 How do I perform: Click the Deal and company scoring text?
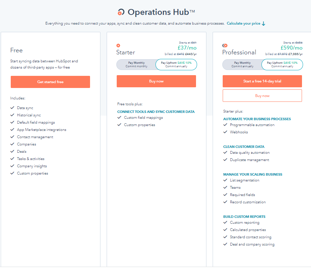tap(252, 245)
